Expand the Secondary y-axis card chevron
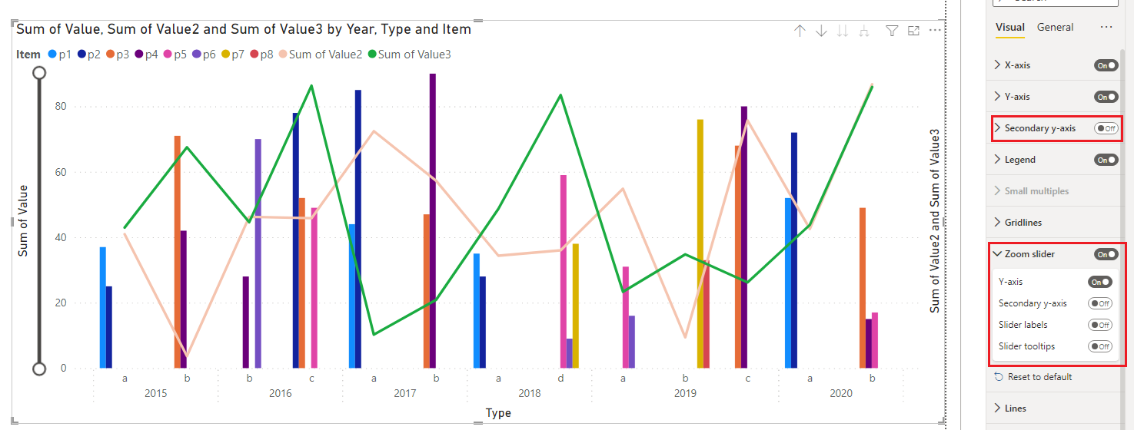The image size is (1134, 430). tap(998, 128)
